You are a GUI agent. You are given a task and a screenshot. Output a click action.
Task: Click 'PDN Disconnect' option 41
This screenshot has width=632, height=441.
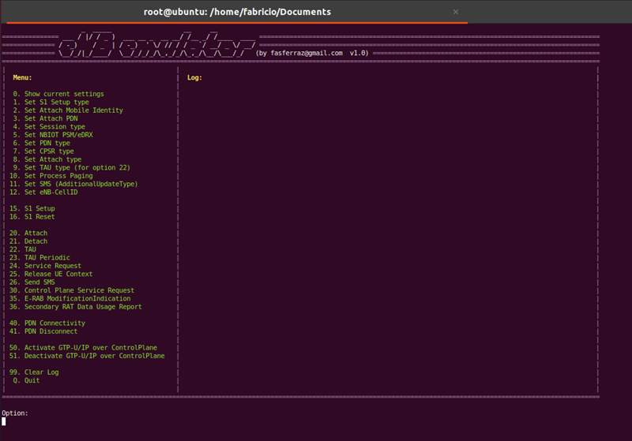tap(43, 331)
